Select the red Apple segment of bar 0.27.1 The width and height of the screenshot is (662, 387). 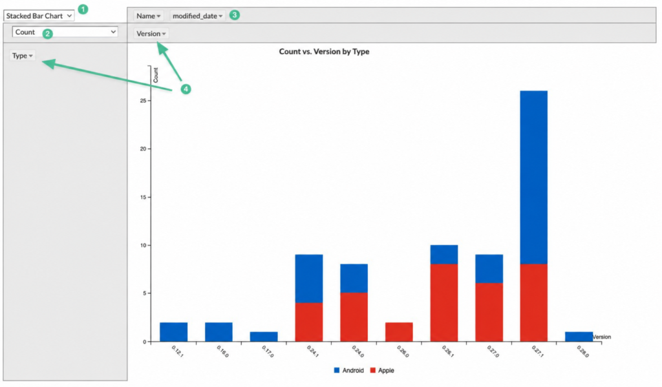(x=534, y=302)
